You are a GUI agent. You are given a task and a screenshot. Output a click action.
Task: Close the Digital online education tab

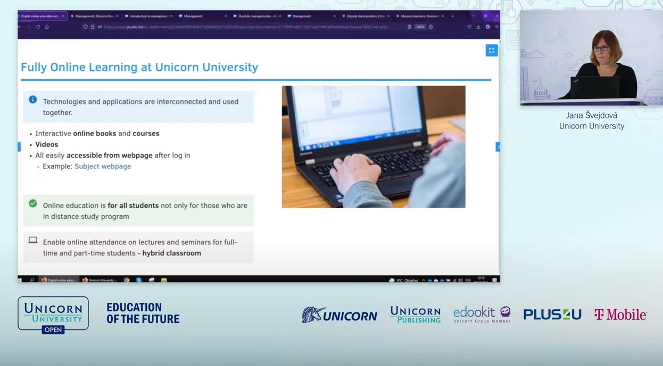click(63, 16)
